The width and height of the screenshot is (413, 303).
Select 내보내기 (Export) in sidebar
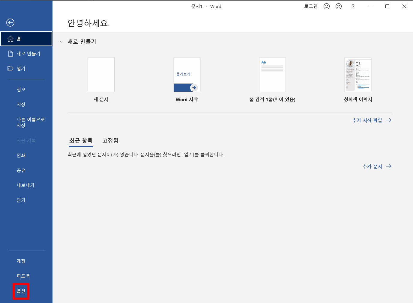click(x=25, y=185)
